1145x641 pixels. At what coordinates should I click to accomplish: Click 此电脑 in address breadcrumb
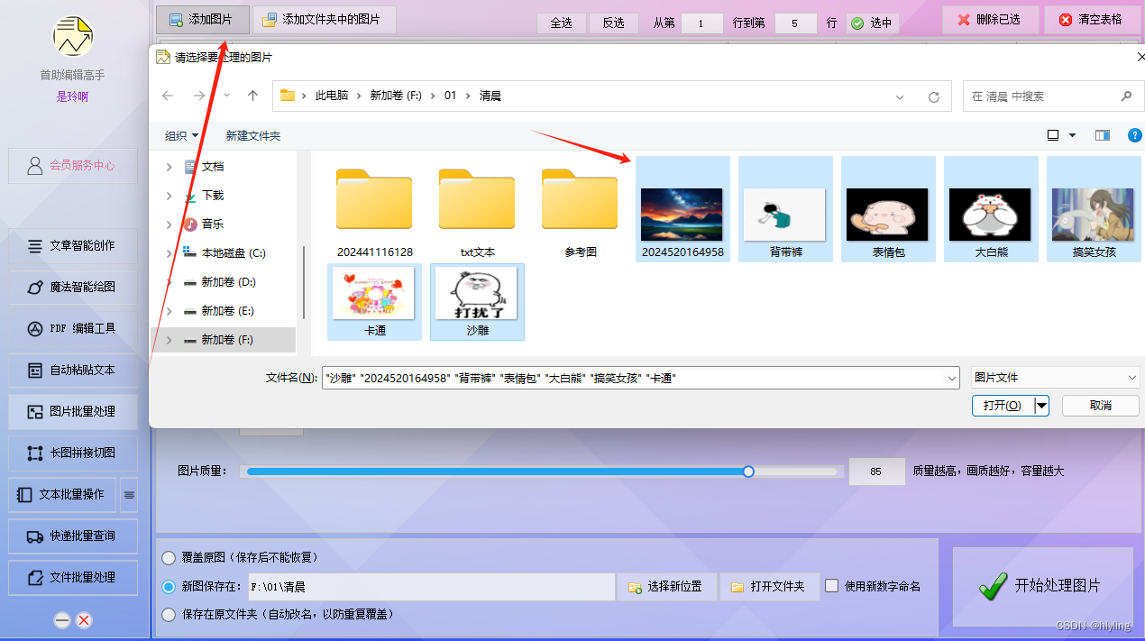pos(331,96)
